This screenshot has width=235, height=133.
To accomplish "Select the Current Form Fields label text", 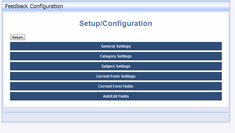I will (116, 86).
